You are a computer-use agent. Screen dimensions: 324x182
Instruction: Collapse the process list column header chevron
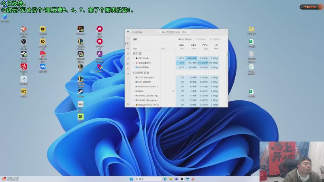coord(145,43)
